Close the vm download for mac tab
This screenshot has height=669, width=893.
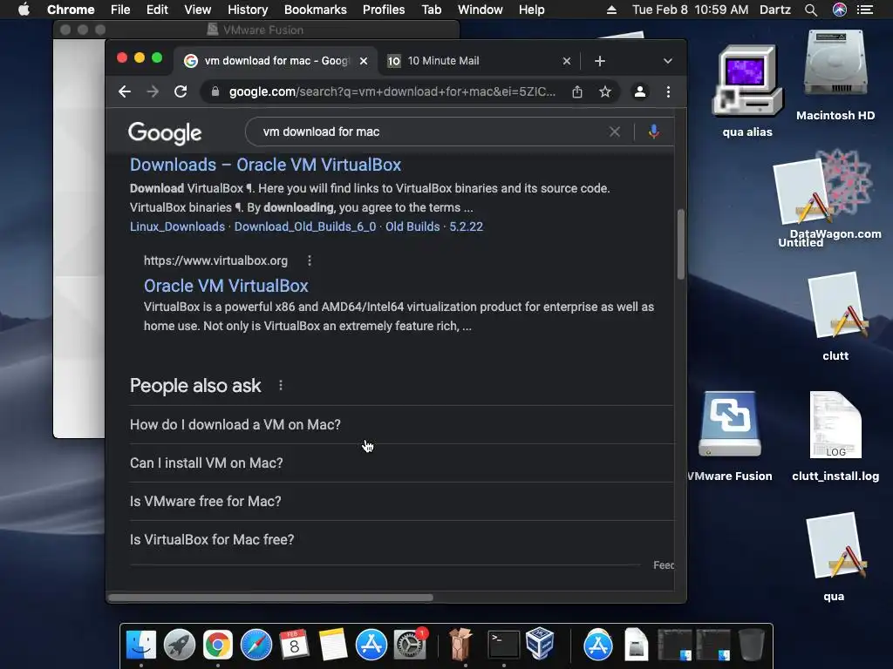coord(364,61)
